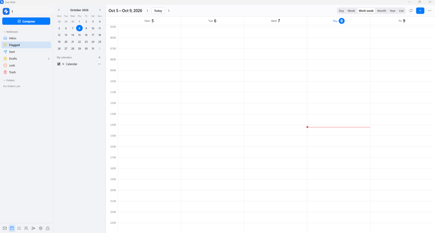Open Settings gear icon
435x233 pixels.
[40, 228]
